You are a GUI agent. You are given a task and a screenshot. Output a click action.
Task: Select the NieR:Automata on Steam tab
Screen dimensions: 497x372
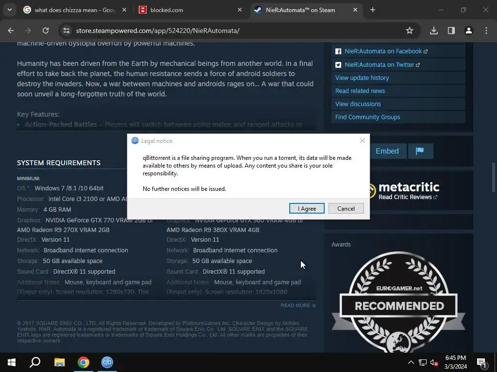[306, 10]
